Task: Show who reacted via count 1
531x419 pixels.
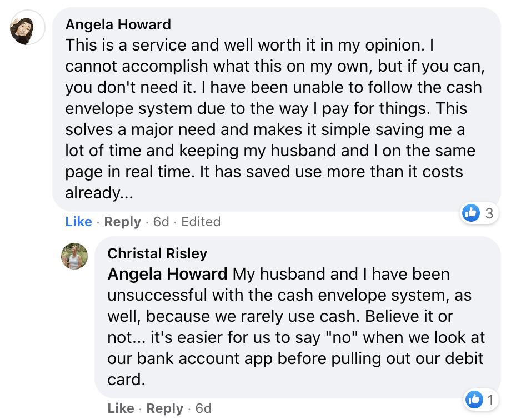Action: point(490,399)
